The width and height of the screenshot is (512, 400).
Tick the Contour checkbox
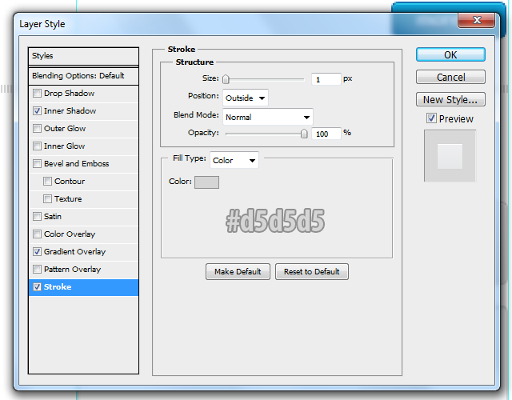tap(48, 182)
